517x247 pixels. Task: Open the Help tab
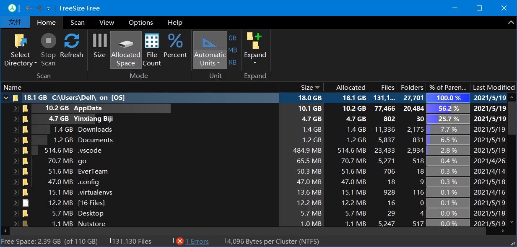(x=175, y=23)
